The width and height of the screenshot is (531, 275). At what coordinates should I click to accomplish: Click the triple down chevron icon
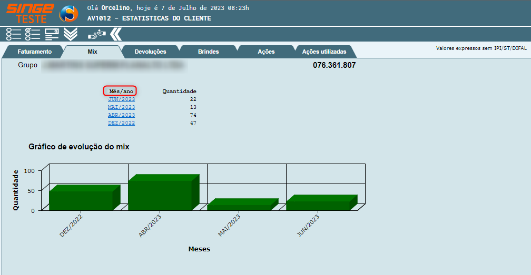coord(71,34)
